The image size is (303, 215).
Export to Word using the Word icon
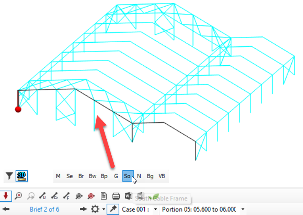click(128, 196)
